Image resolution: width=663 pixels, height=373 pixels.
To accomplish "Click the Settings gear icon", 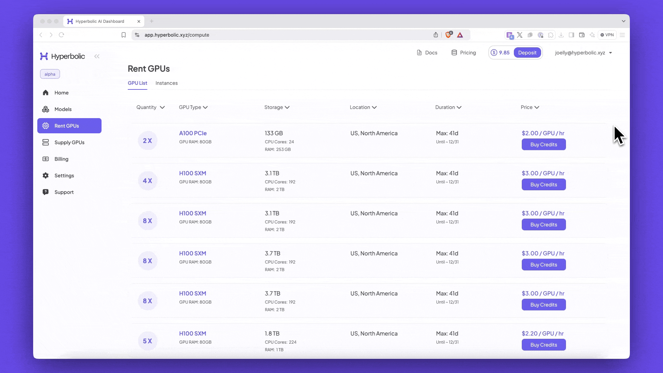I will (46, 175).
